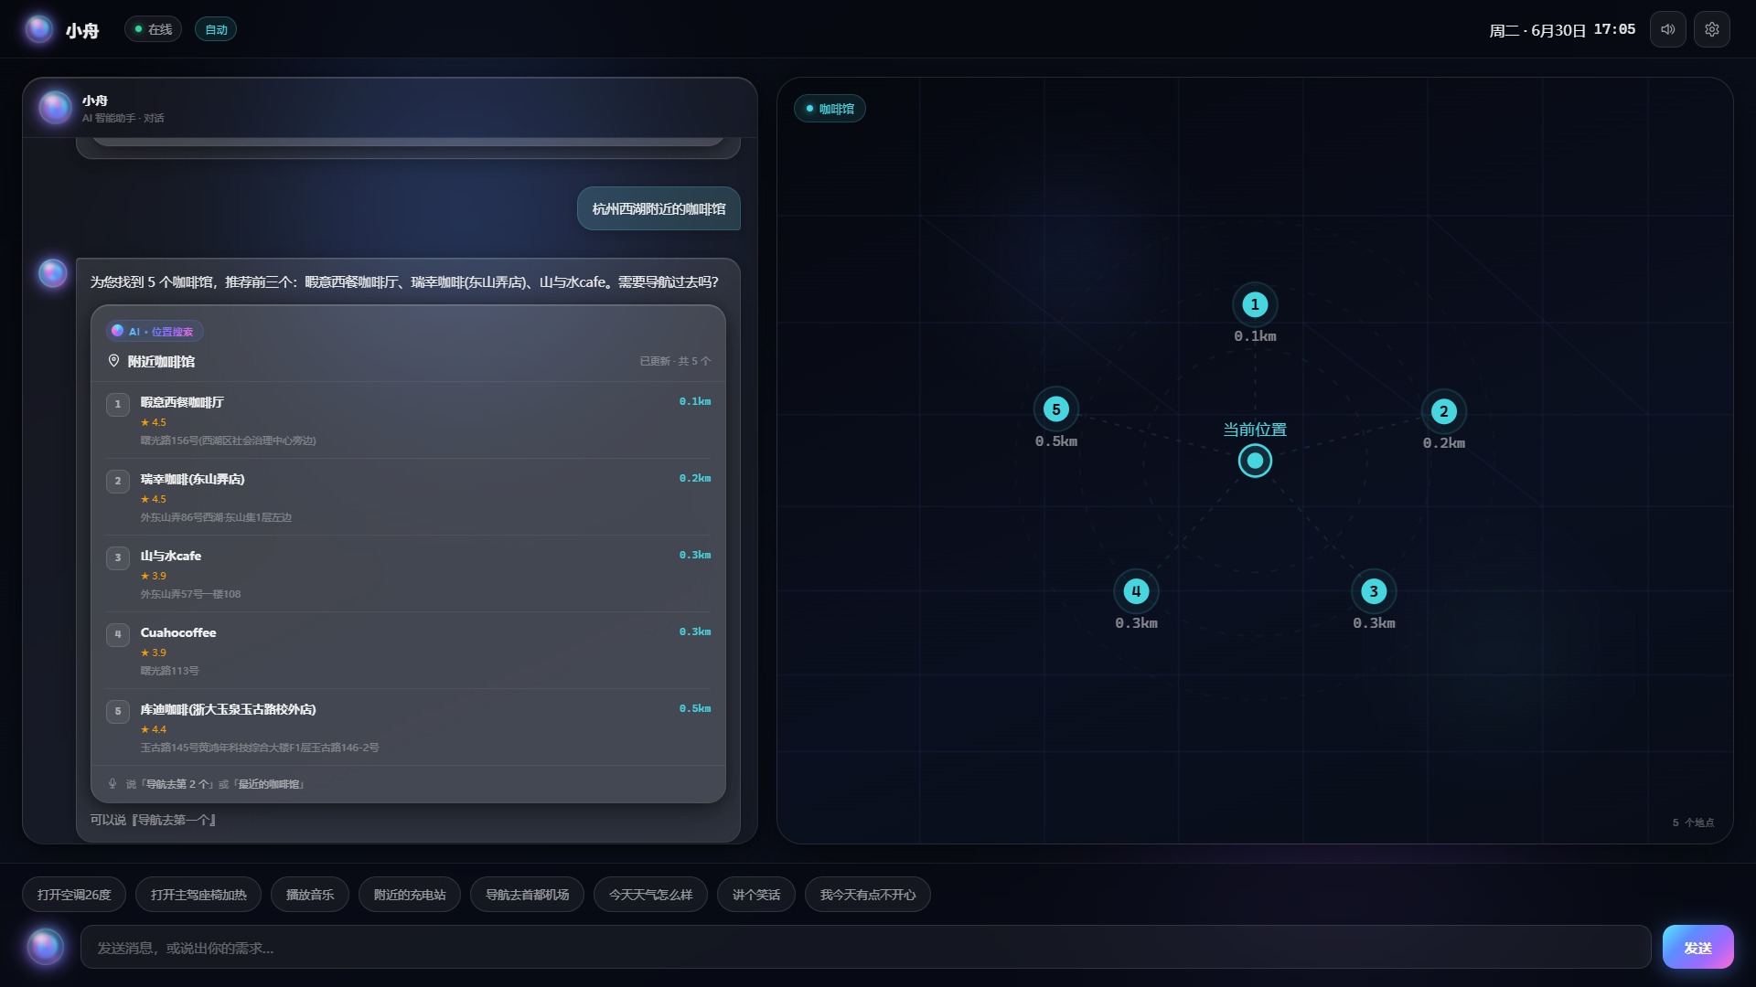Click the orb icon beside the message input
The image size is (1756, 987).
coord(45,947)
